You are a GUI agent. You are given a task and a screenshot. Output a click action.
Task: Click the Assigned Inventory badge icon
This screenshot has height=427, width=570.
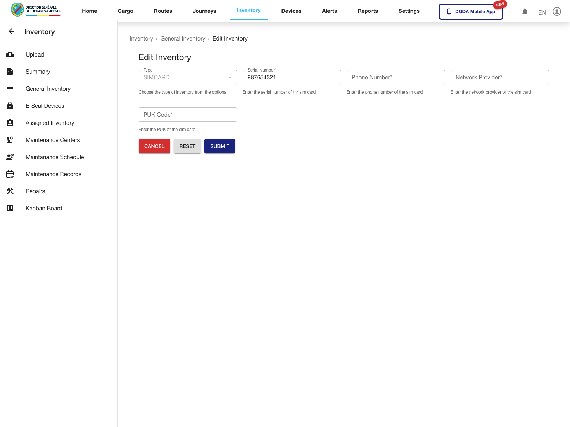point(10,123)
